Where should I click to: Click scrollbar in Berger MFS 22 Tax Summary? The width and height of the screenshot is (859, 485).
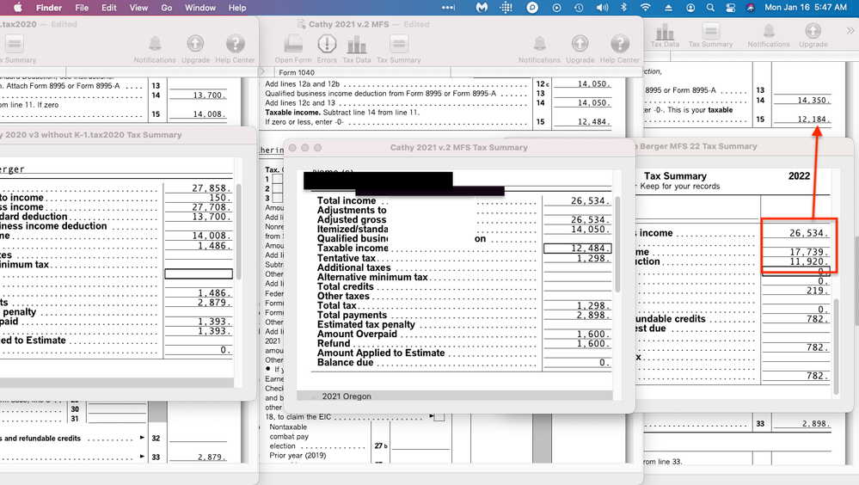[x=836, y=347]
